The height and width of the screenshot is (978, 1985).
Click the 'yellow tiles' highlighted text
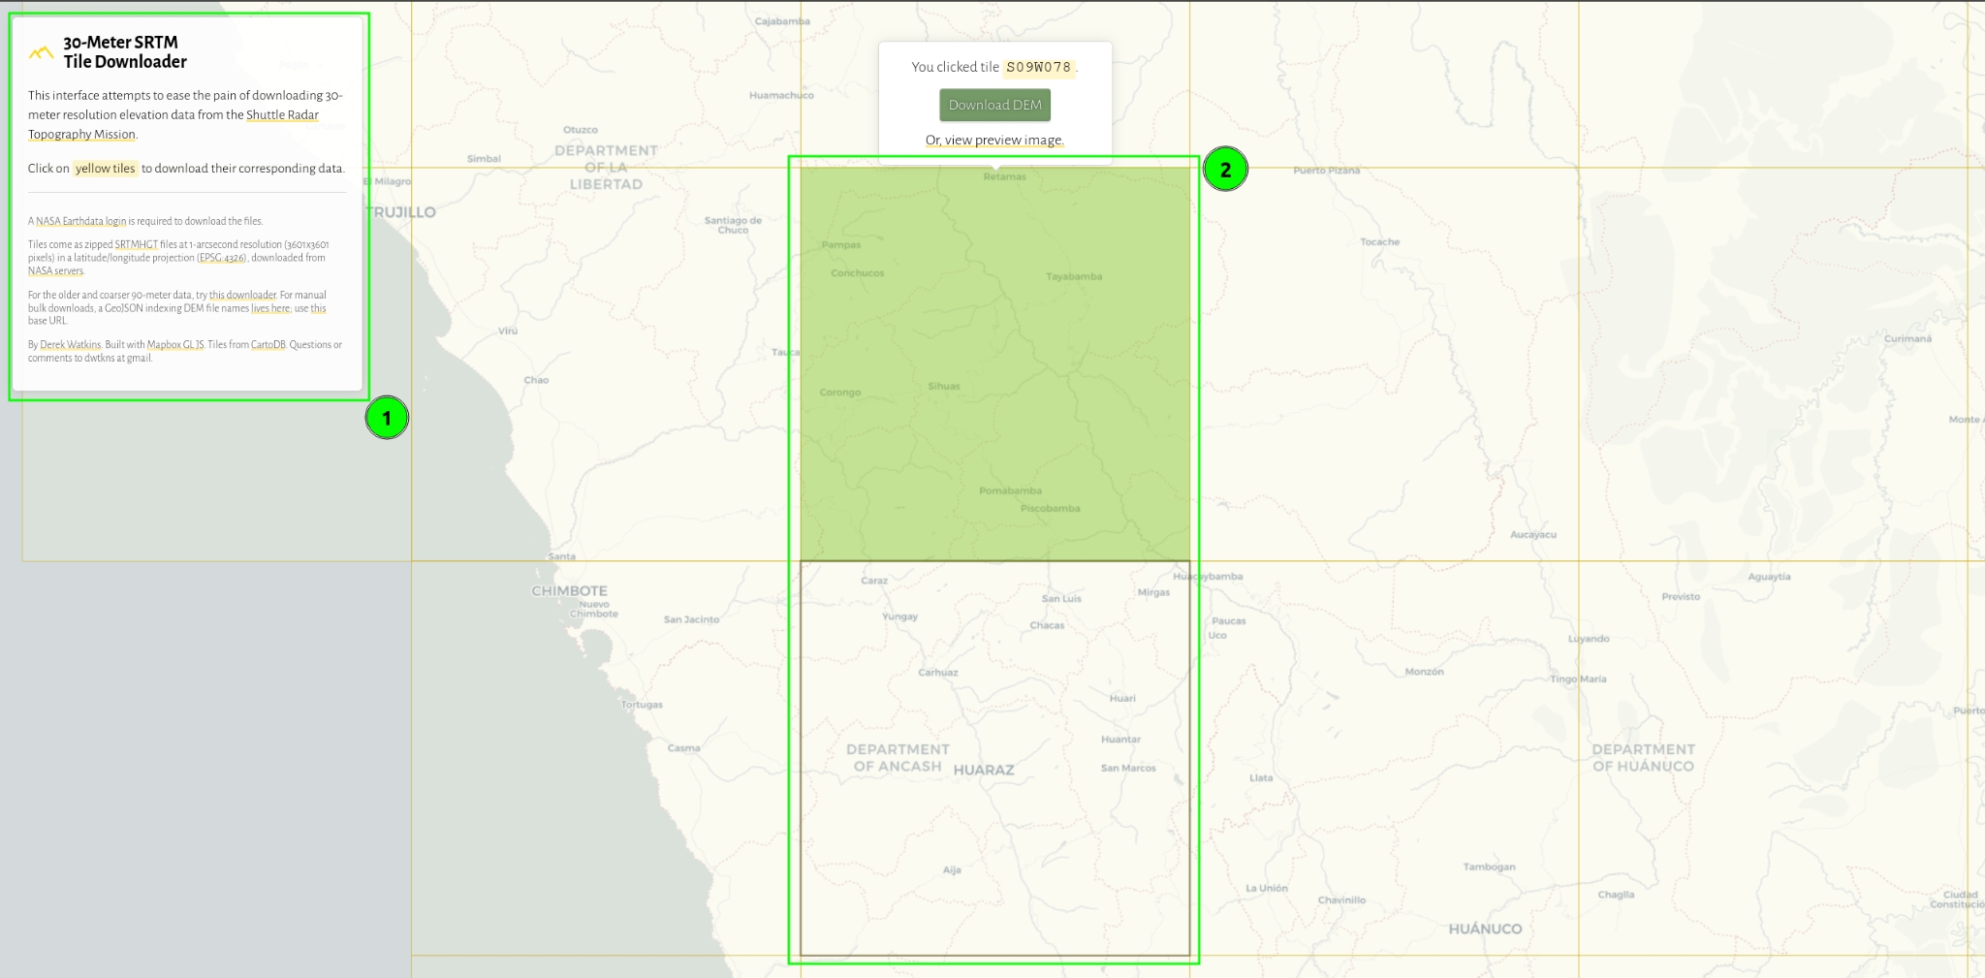point(106,169)
